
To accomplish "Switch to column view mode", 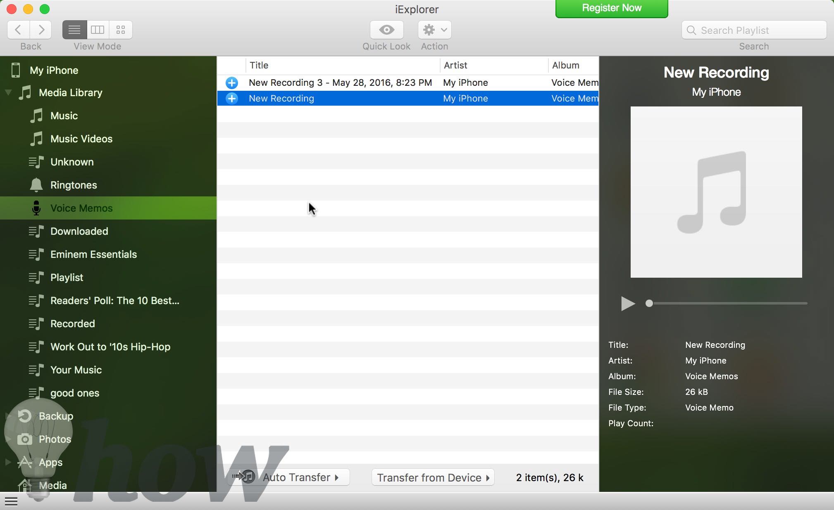I will tap(98, 30).
